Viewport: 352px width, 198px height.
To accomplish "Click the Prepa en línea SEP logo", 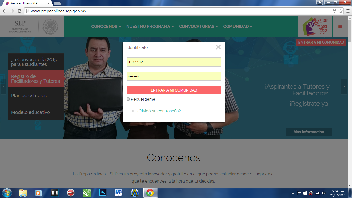I will 315,26.
